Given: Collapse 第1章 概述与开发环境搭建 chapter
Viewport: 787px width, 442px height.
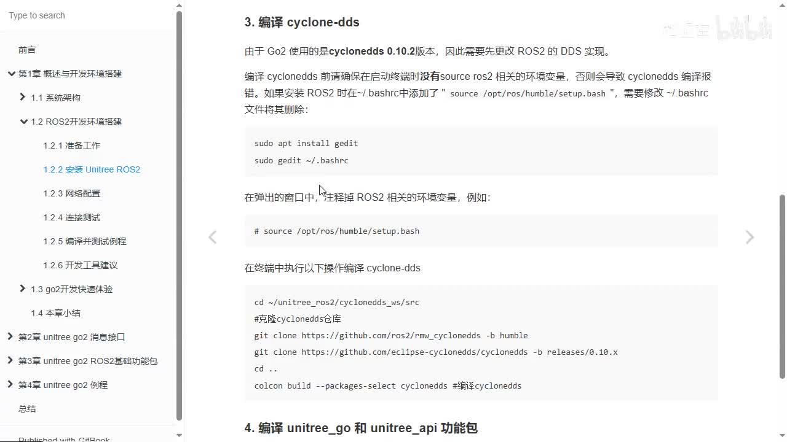Looking at the screenshot, I should tap(11, 74).
